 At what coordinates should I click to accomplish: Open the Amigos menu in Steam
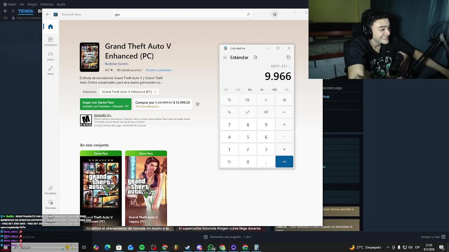(x=32, y=4)
